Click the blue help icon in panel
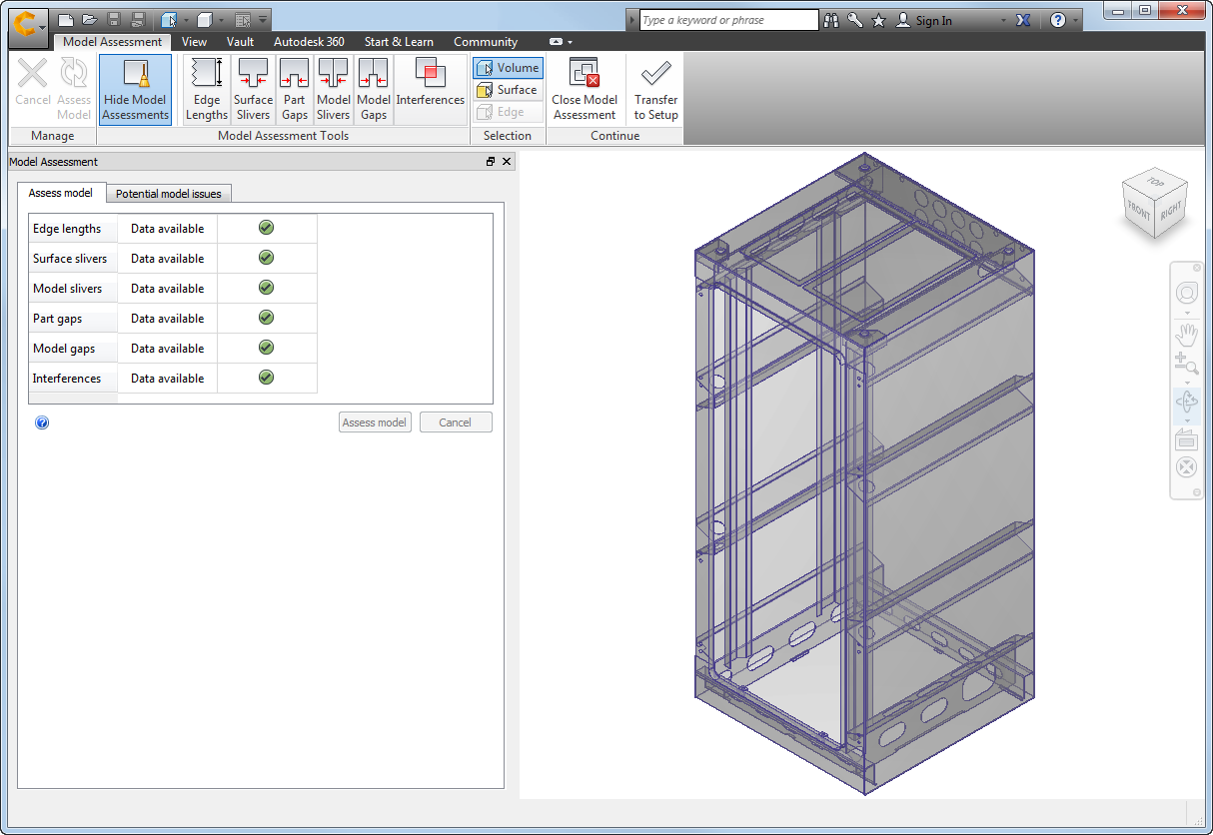1213x835 pixels. pos(42,422)
